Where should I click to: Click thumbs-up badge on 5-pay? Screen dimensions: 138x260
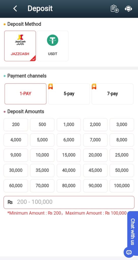(x=50, y=86)
